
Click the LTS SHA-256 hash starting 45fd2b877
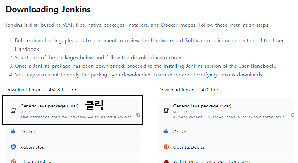click(x=76, y=117)
